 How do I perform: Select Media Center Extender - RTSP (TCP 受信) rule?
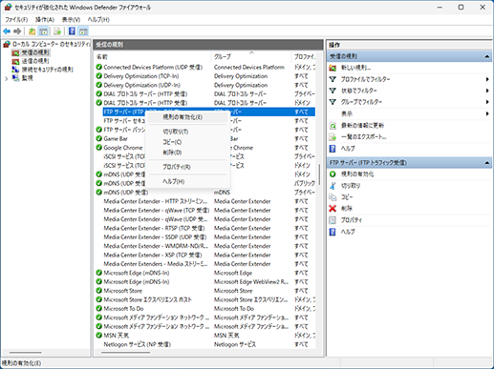click(x=154, y=228)
